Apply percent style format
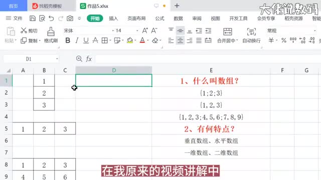This screenshot has width=321, height=180. [x=284, y=40]
